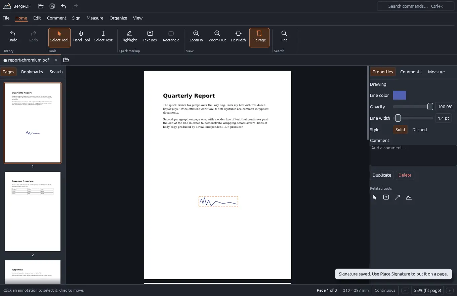Close the report-chromium.pdf tab

pyautogui.click(x=56, y=60)
